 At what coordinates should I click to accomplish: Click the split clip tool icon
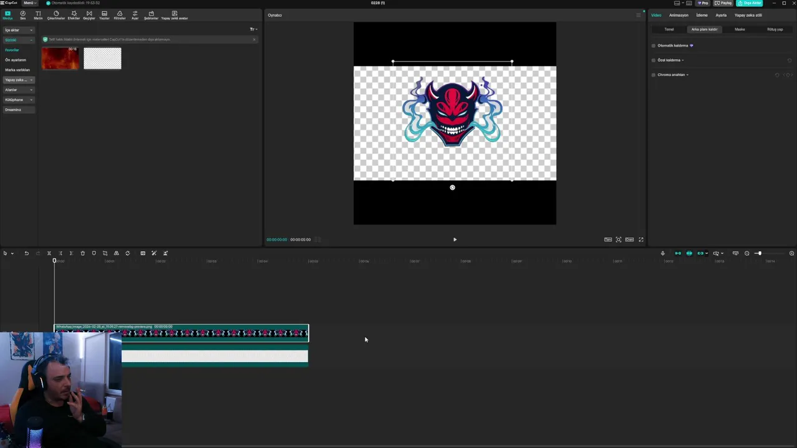(x=49, y=253)
